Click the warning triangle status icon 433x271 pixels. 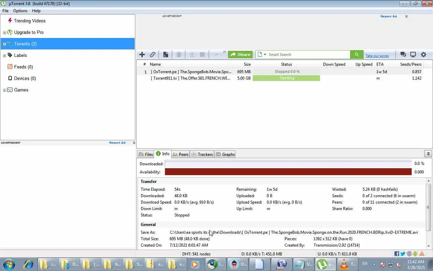[422, 254]
